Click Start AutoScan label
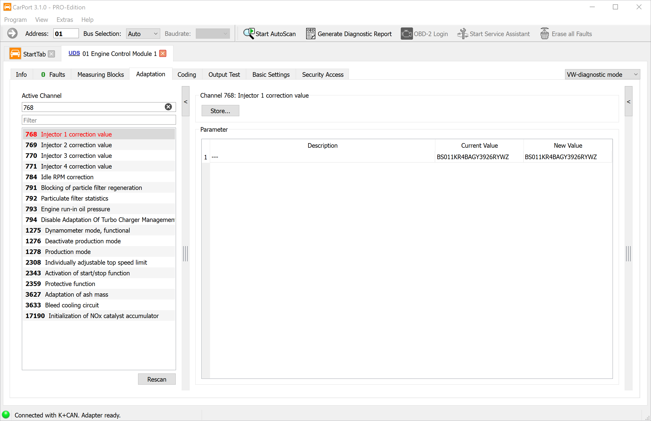651x421 pixels. [x=276, y=34]
